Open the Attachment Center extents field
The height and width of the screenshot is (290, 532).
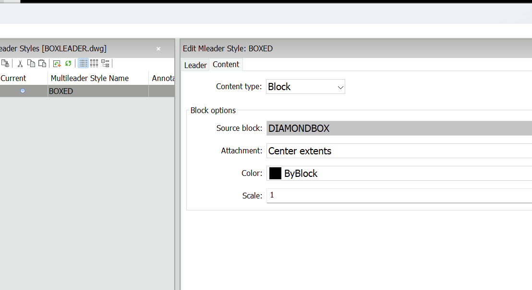coord(399,151)
